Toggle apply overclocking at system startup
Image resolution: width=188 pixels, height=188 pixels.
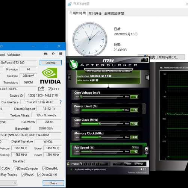click(x=71, y=170)
